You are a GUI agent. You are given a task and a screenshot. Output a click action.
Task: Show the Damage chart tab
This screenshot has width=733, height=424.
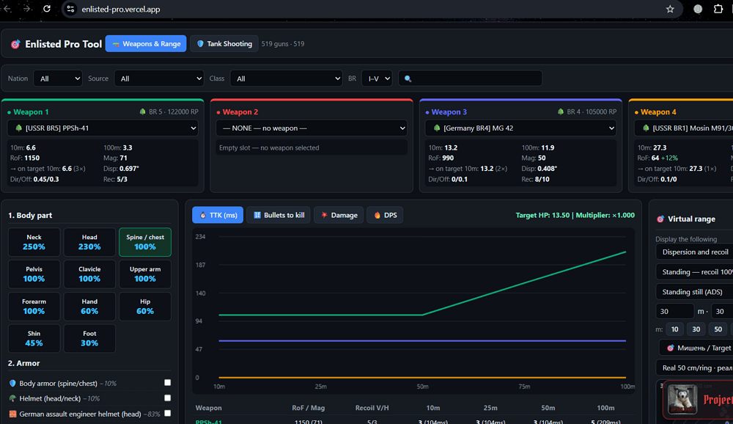(x=339, y=215)
